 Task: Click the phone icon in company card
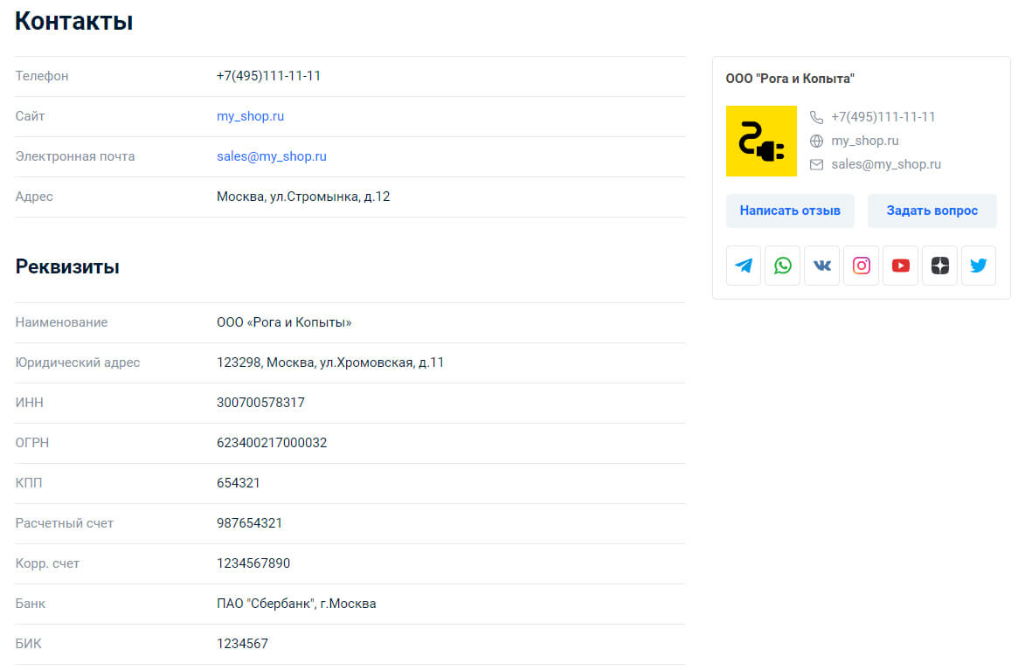[817, 117]
